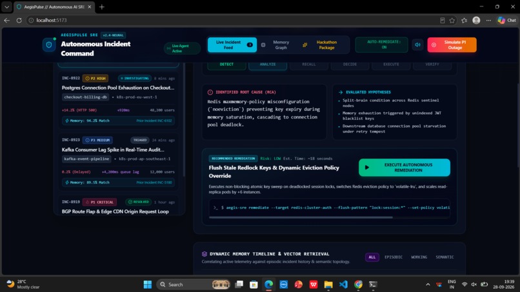Open a new browser tab

click(x=102, y=6)
